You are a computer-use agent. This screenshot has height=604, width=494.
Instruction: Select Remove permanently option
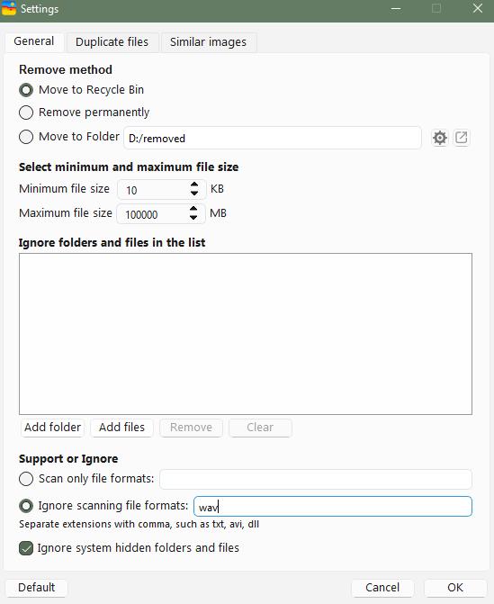(26, 113)
